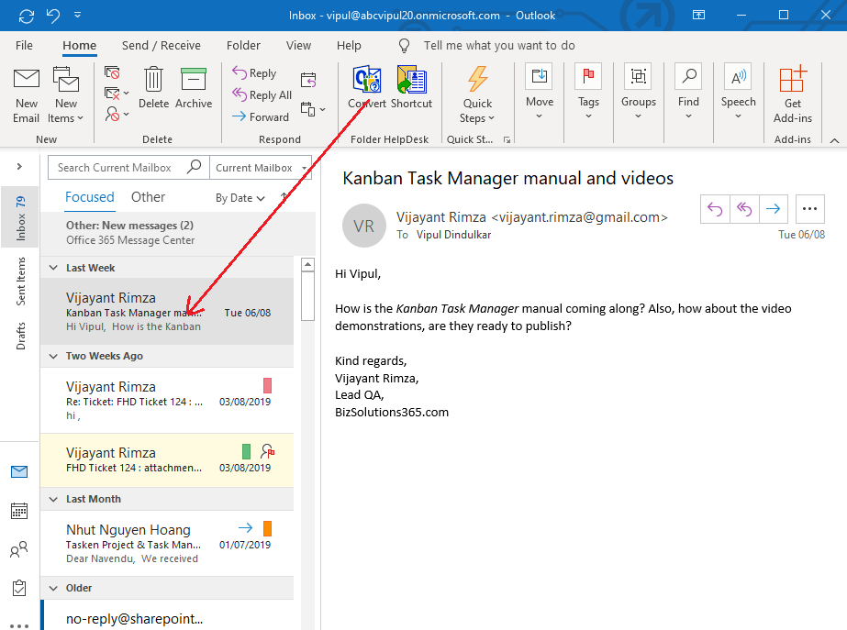Screen dimensions: 847x630
Task: Click the red category swatch on Re: Ticket email
Action: point(267,385)
